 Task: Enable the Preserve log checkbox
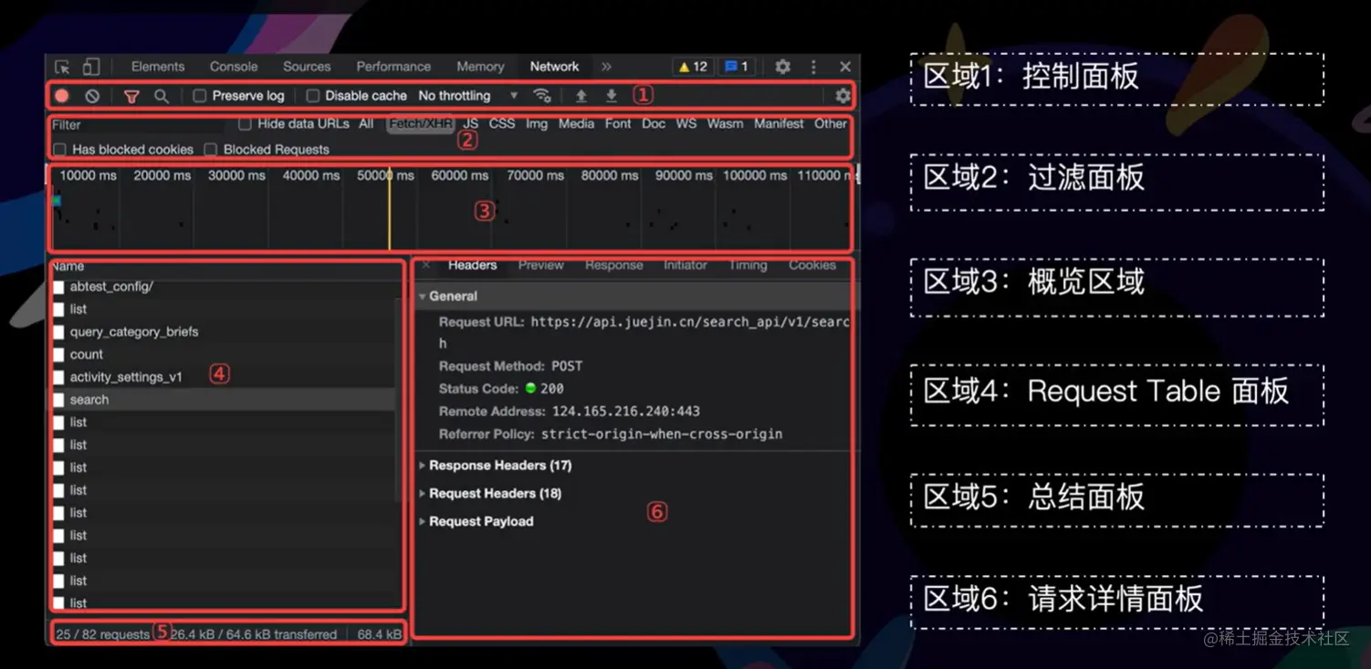[200, 96]
